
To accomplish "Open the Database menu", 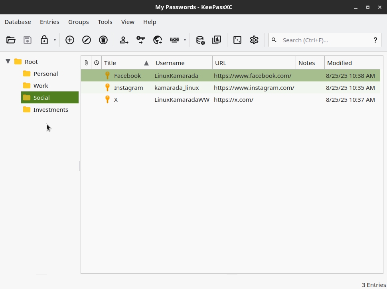I will (18, 22).
